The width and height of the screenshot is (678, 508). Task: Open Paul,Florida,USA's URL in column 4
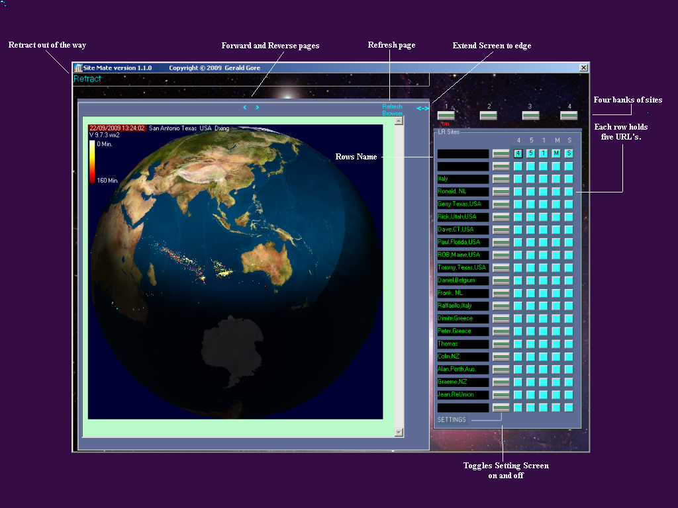click(518, 242)
